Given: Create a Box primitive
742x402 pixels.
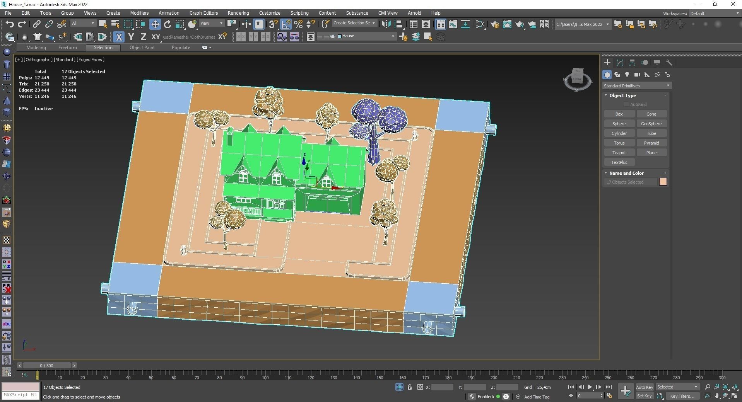Looking at the screenshot, I should point(619,114).
